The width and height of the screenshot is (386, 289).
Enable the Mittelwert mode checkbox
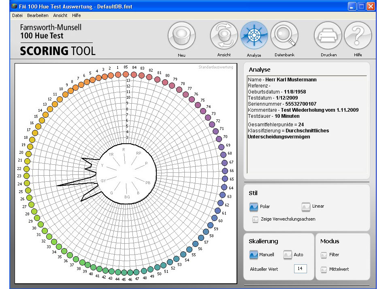tap(324, 270)
